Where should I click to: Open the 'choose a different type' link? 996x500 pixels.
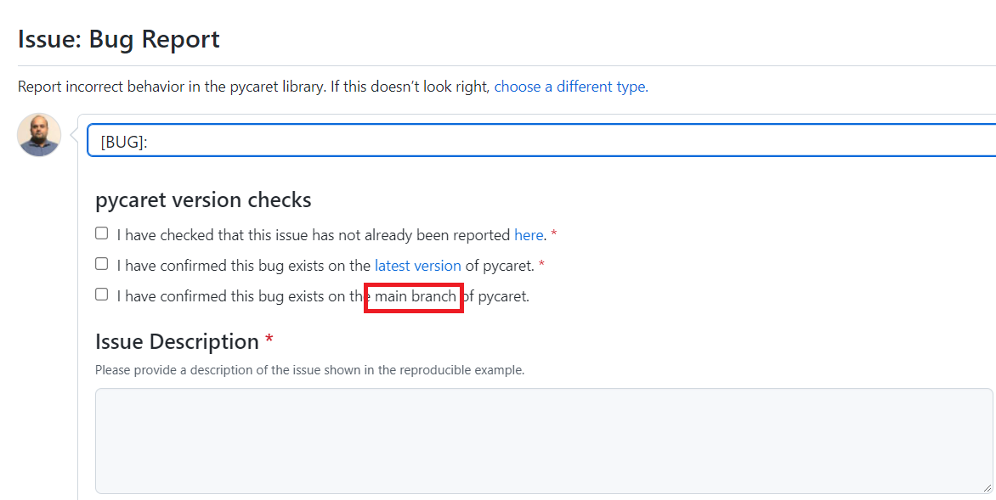pos(569,87)
